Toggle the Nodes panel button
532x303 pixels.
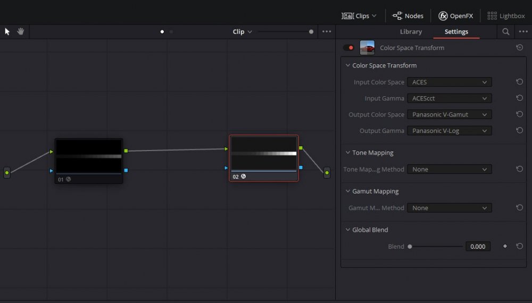(408, 16)
